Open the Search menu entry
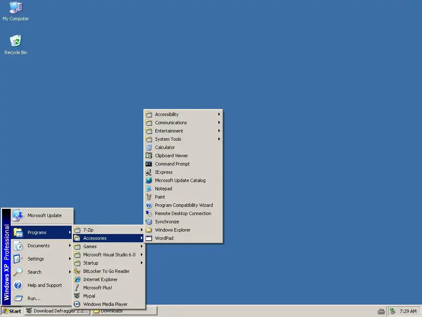The height and width of the screenshot is (317, 422). [x=42, y=272]
